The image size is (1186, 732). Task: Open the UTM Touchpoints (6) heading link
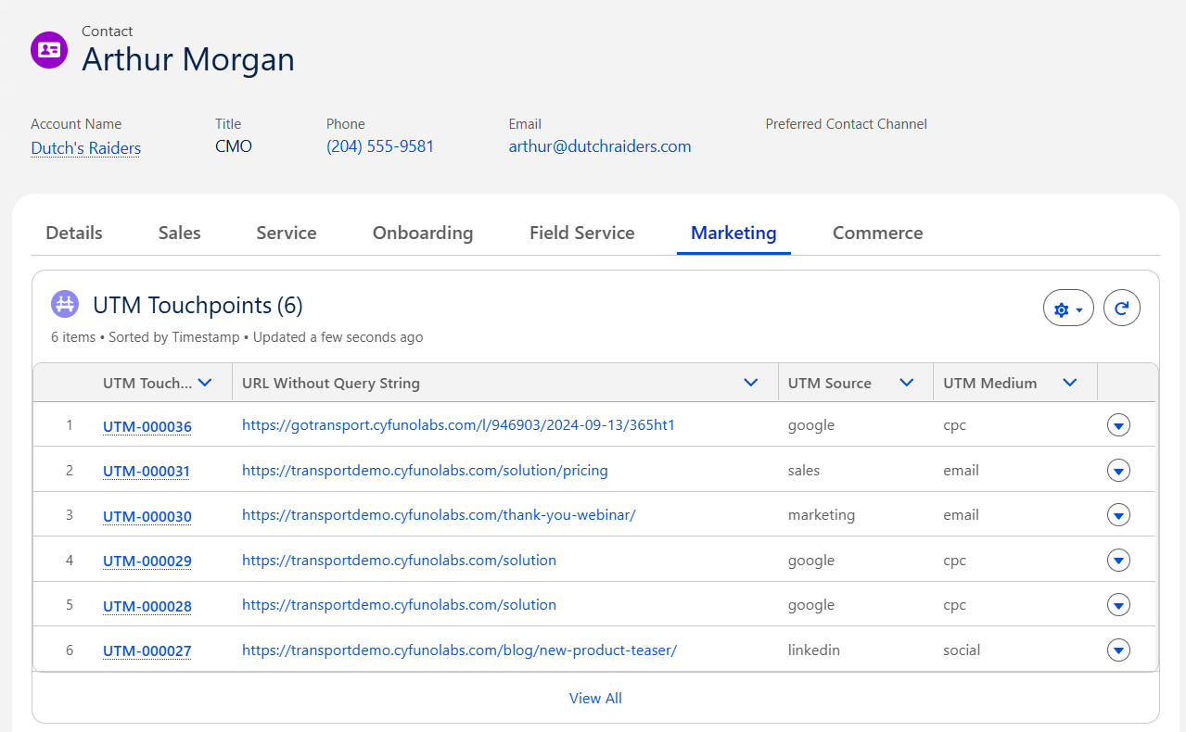click(x=198, y=305)
